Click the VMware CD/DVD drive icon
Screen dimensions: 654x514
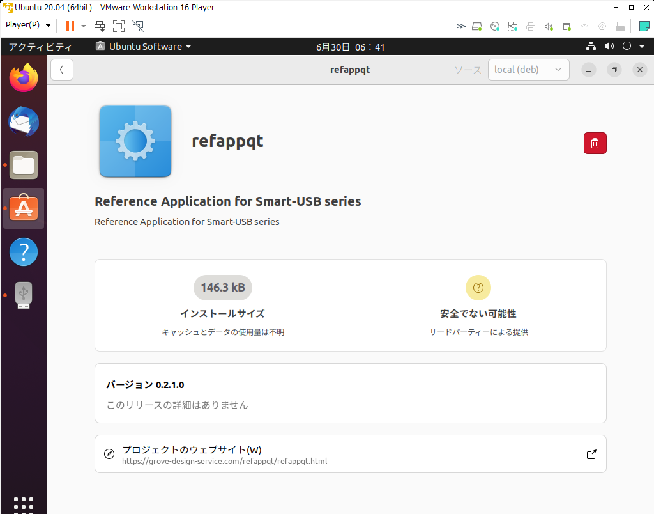click(495, 27)
